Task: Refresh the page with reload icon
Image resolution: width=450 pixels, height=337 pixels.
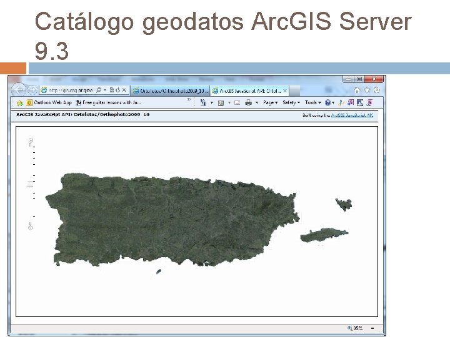Action: (117, 90)
